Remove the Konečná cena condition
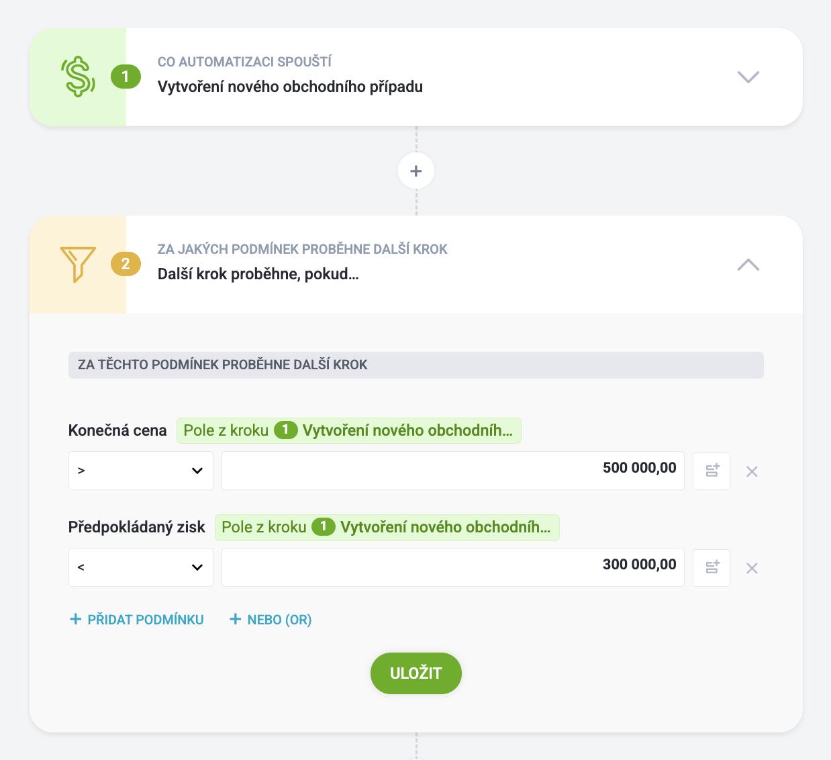 752,471
